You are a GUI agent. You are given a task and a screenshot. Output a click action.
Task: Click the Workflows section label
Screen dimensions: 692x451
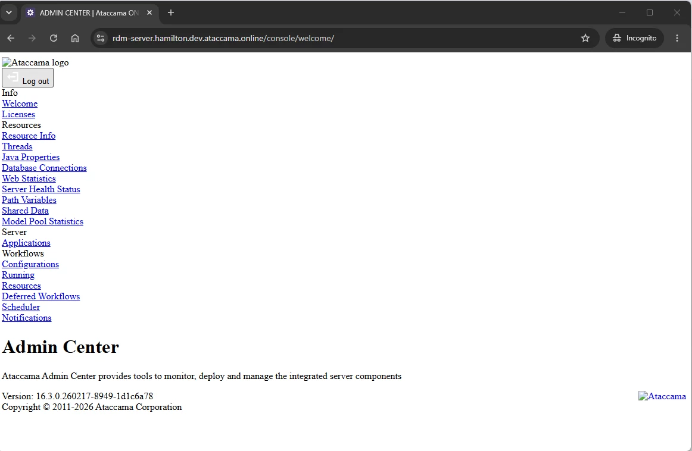23,253
